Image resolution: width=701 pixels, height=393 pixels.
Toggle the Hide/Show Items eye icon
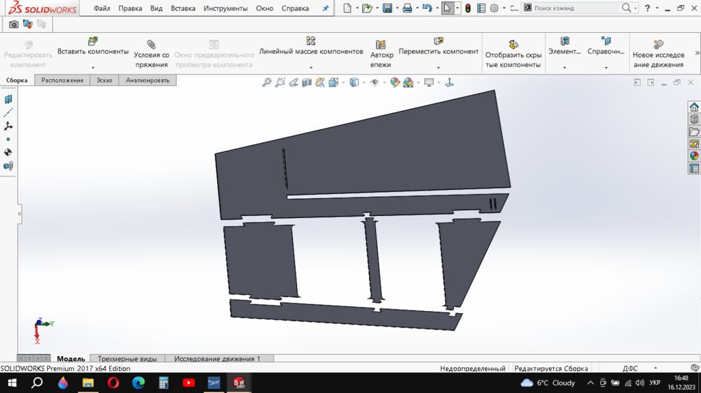(x=374, y=83)
